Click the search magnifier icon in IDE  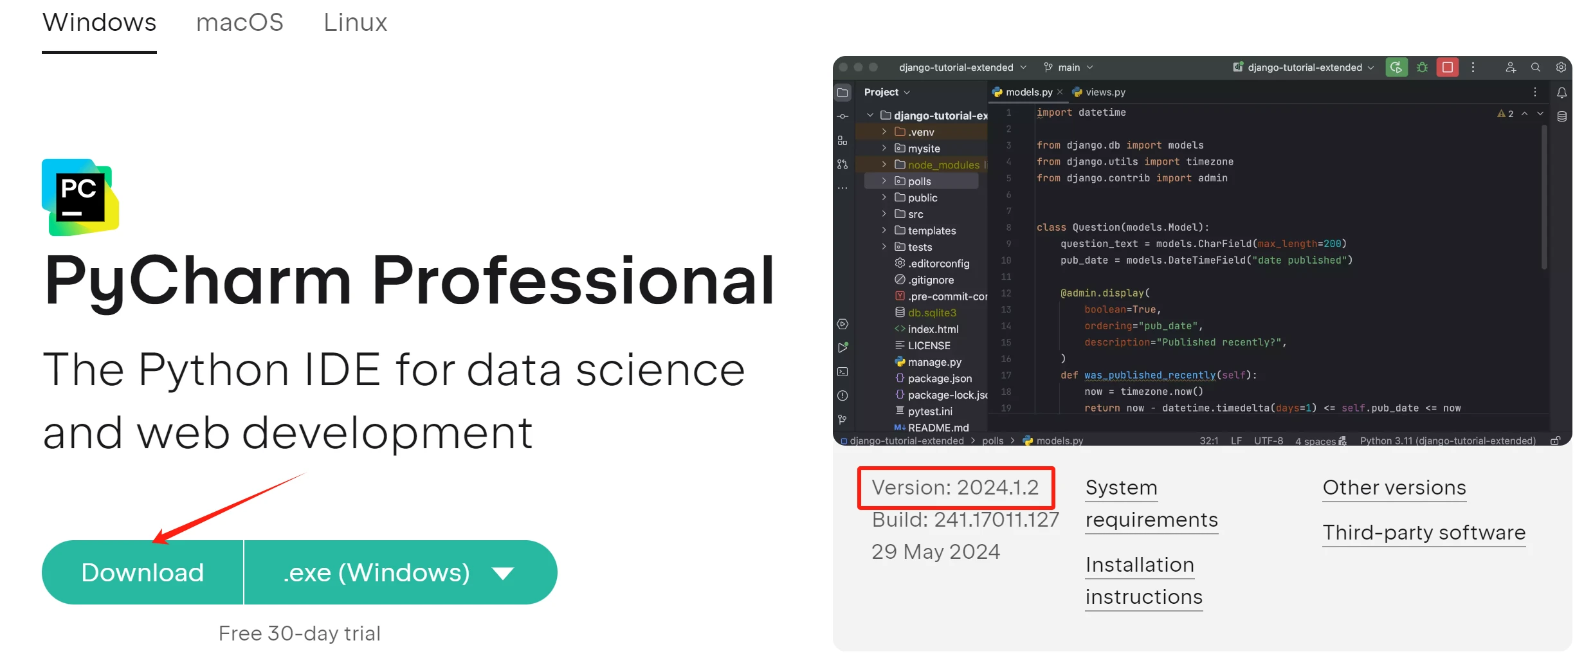click(1536, 68)
